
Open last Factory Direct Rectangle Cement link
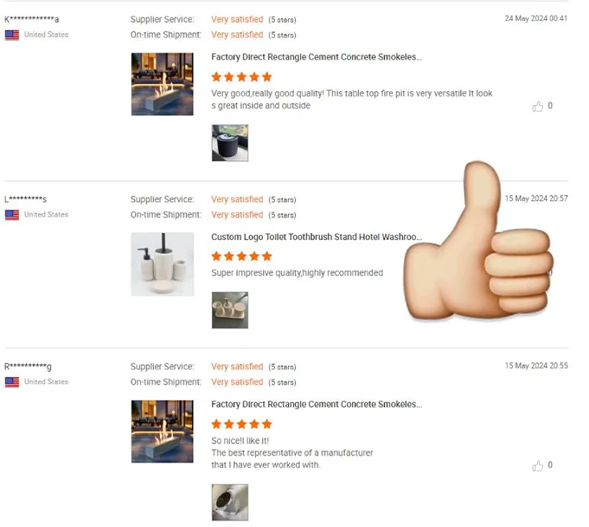tap(316, 405)
